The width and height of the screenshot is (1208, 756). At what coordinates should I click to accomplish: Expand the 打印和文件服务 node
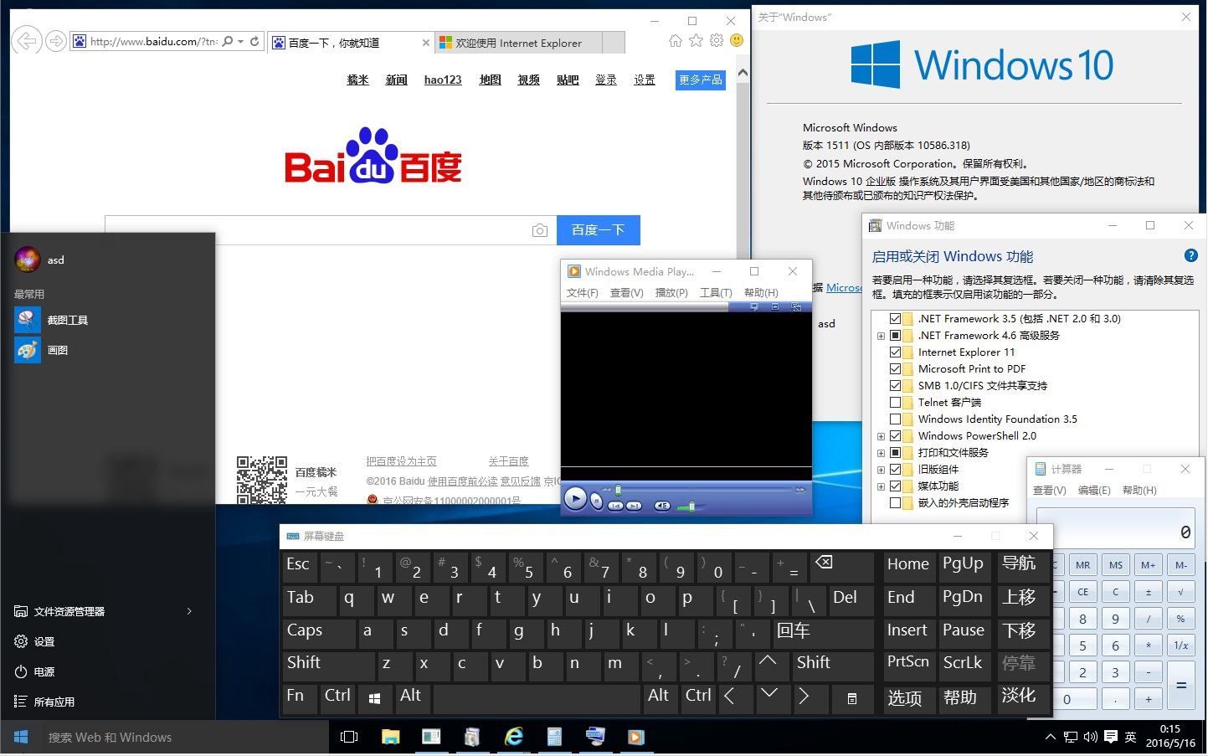(x=881, y=453)
